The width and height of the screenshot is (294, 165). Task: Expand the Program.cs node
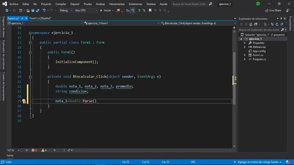(245, 59)
